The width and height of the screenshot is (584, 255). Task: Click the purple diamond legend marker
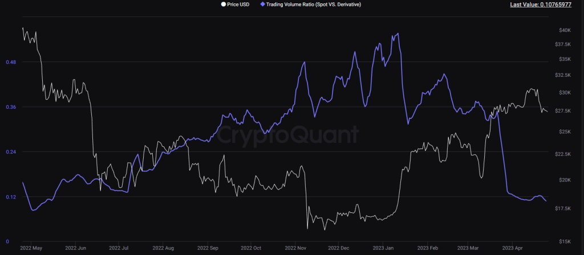(x=262, y=5)
